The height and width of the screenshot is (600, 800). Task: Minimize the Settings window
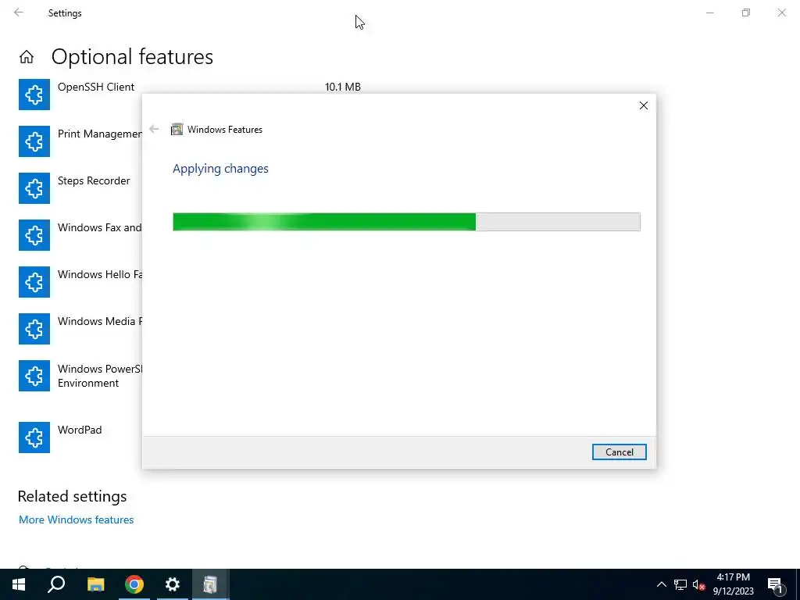pyautogui.click(x=709, y=12)
